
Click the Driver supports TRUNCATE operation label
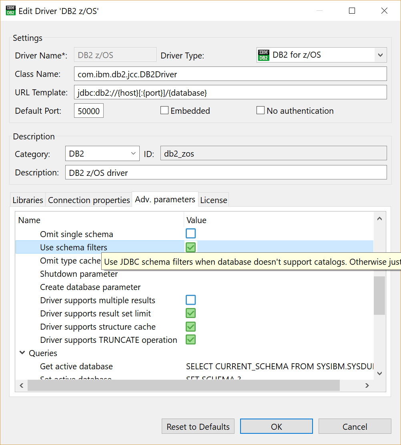click(108, 340)
